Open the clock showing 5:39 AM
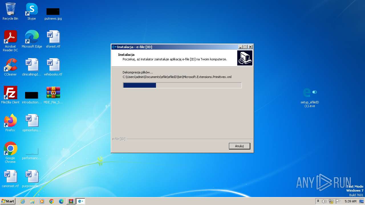 pos(350,201)
